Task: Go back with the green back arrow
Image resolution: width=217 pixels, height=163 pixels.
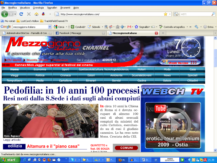Action: 5,14
